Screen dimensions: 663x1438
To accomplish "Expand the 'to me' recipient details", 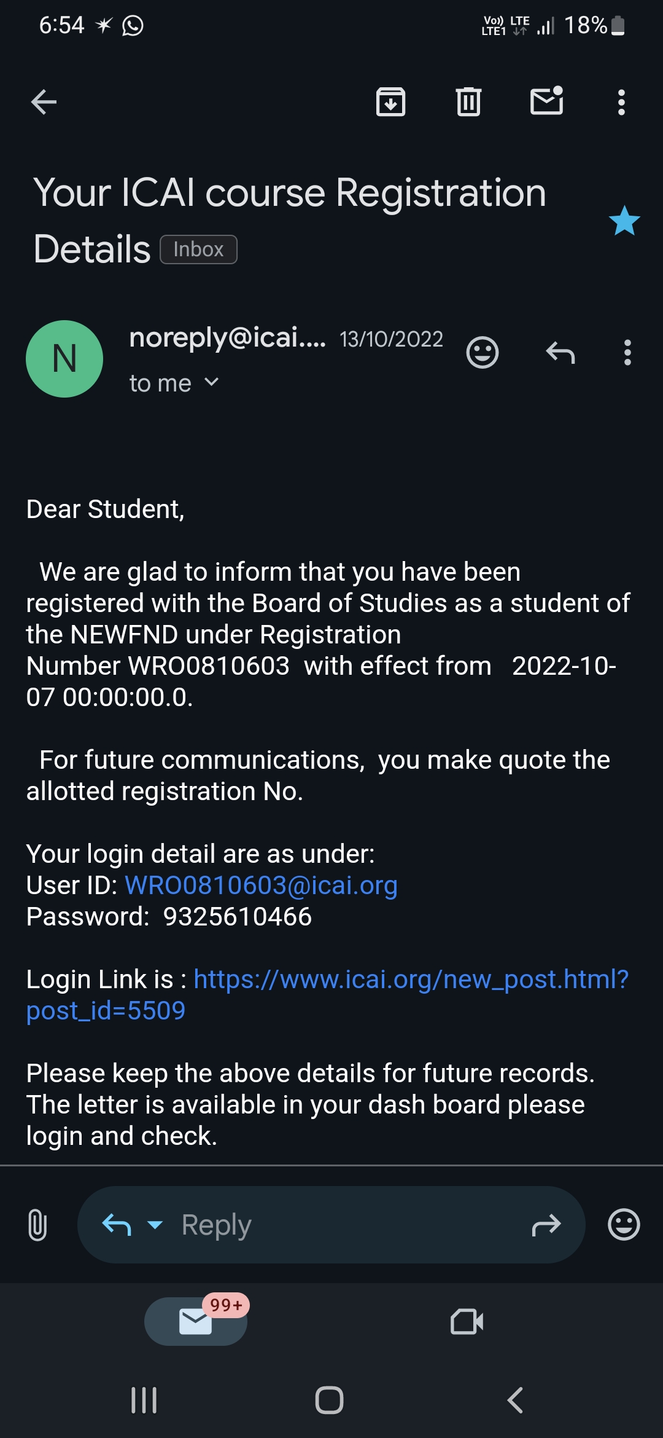I will 174,383.
